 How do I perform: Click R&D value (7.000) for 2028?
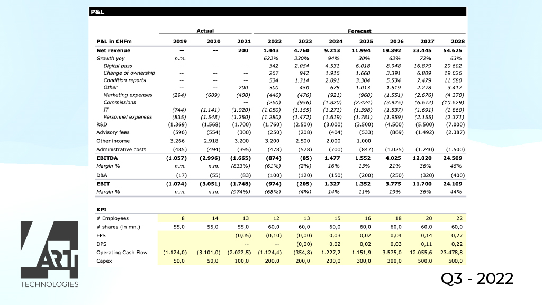click(x=455, y=124)
